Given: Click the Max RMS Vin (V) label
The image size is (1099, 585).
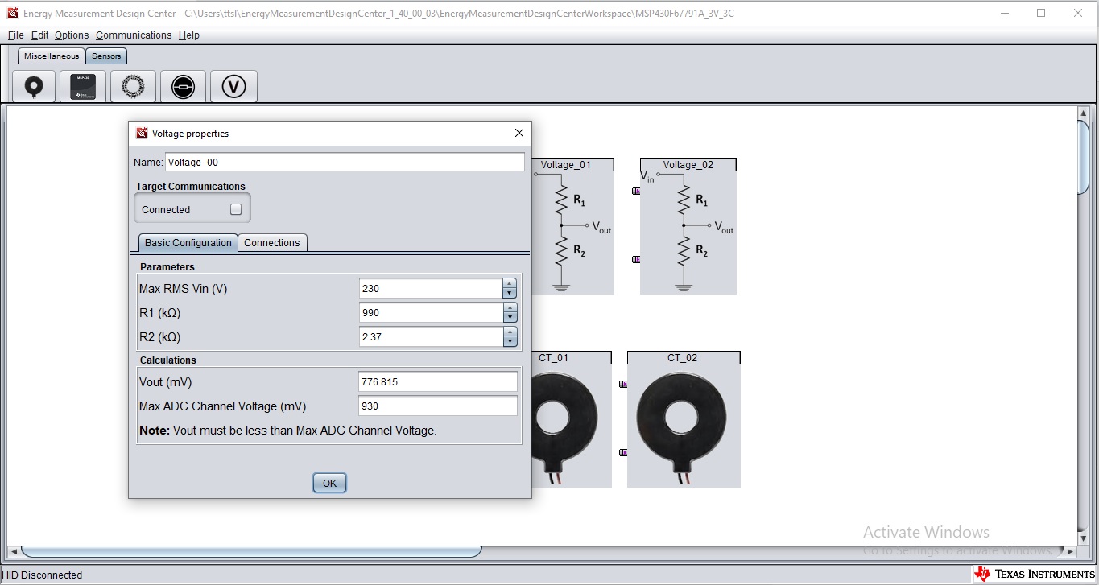Looking at the screenshot, I should 184,289.
